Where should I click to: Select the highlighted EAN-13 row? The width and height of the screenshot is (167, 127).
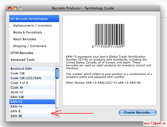point(32,102)
